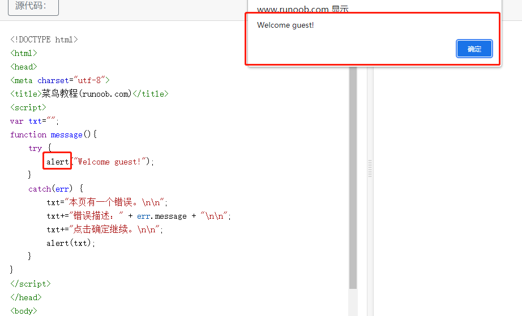Image resolution: width=522 pixels, height=316 pixels.
Task: Click the "Welcome guest!" message in the dialog
Action: 285,25
